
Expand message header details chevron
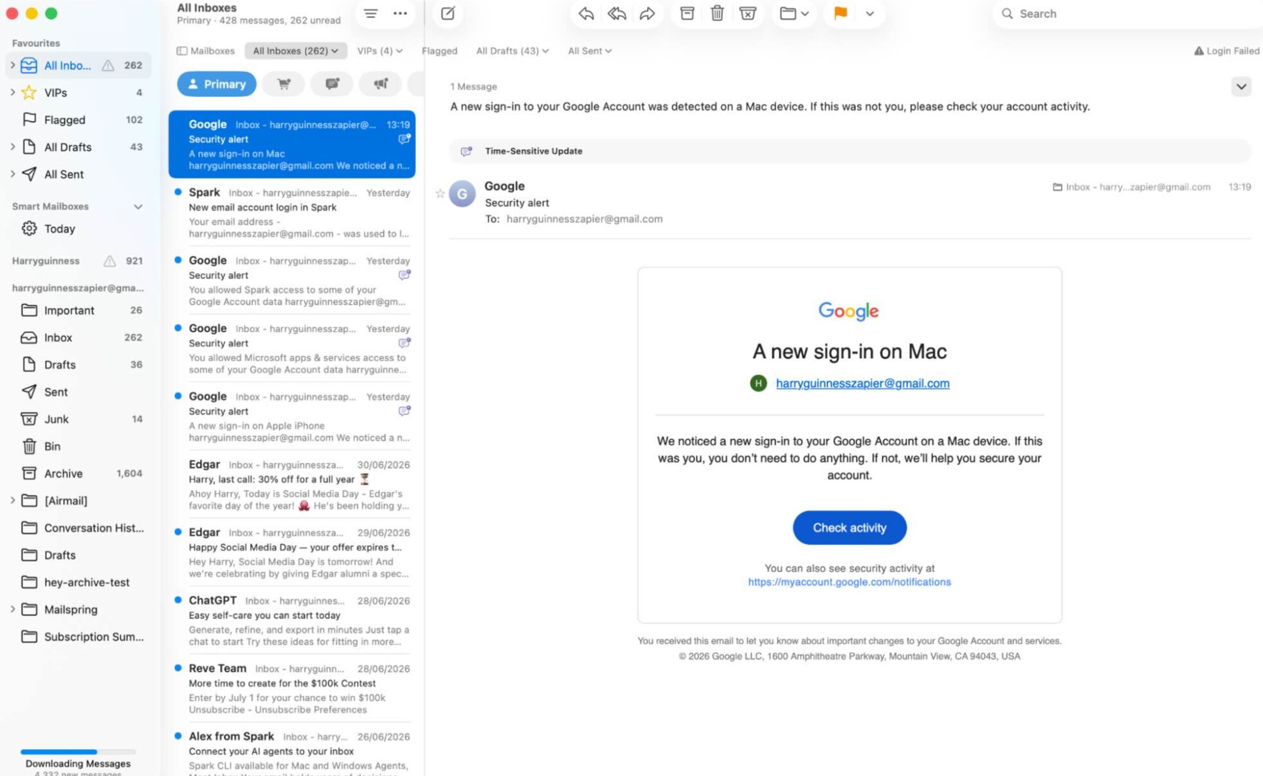(1241, 87)
